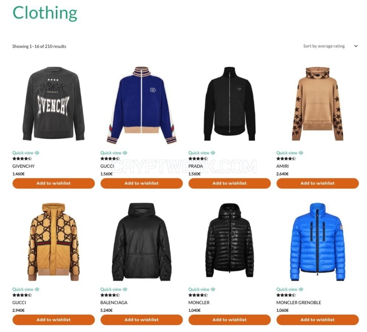Click the star rating under the Amiri hoodie
The width and height of the screenshot is (367, 332).
(x=286, y=159)
